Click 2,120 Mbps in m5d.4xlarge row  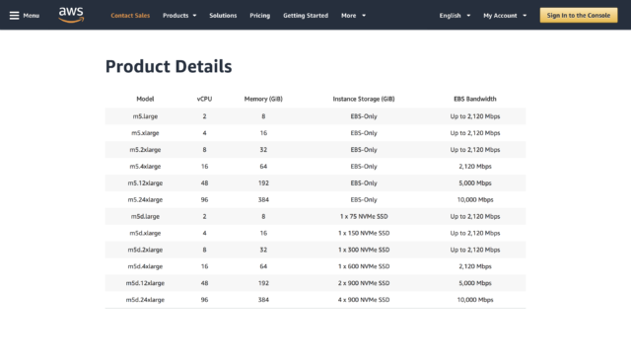(x=475, y=266)
